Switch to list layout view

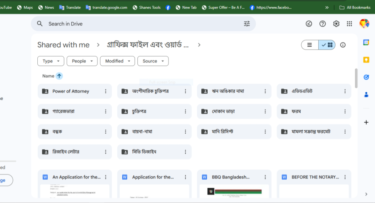[310, 45]
